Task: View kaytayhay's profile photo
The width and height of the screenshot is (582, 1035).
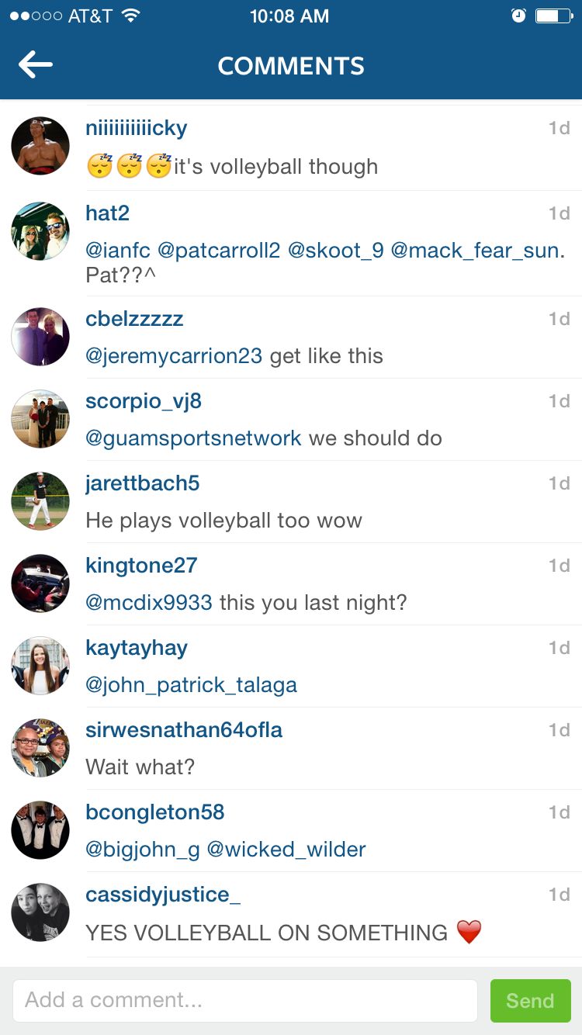Action: click(x=40, y=666)
